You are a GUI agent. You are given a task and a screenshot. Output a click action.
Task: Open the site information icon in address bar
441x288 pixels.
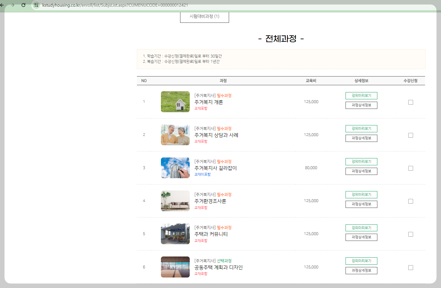pyautogui.click(x=36, y=5)
